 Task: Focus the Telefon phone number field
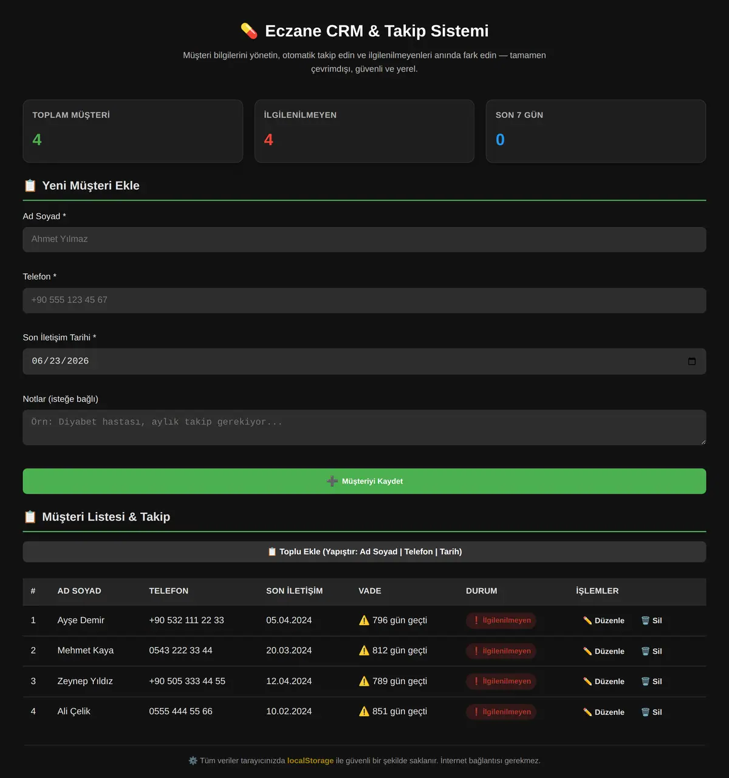(364, 300)
